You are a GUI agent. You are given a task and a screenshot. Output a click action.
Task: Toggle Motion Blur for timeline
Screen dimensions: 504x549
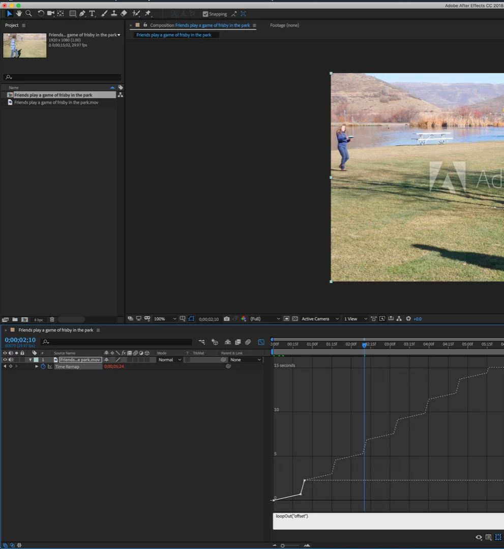(x=248, y=342)
